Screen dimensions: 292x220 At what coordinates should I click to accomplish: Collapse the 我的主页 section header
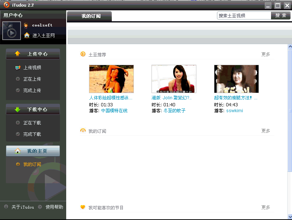pyautogui.click(x=33, y=151)
